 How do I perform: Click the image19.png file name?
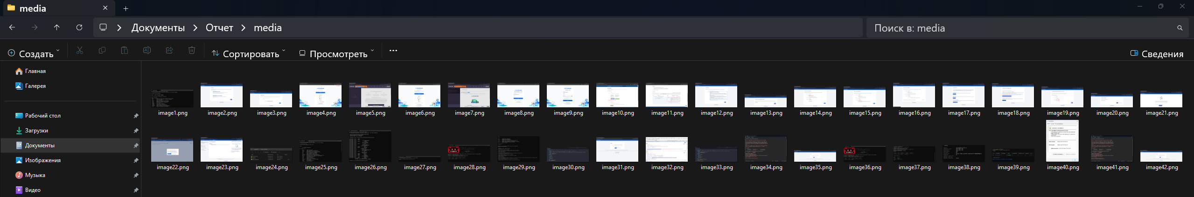(1063, 113)
